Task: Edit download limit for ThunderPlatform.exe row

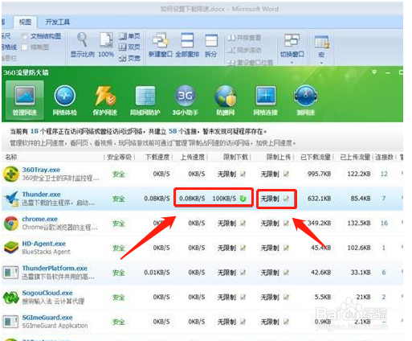Action: (x=243, y=273)
